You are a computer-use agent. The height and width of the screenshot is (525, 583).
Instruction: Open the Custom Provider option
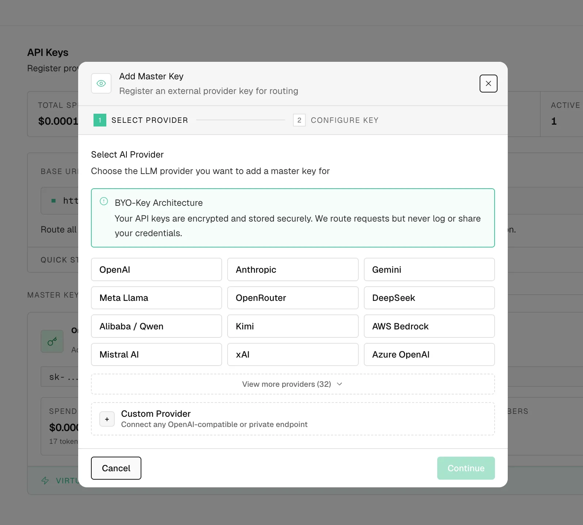tap(293, 419)
